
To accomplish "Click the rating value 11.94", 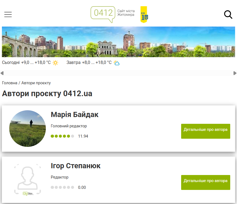I will (83, 136).
